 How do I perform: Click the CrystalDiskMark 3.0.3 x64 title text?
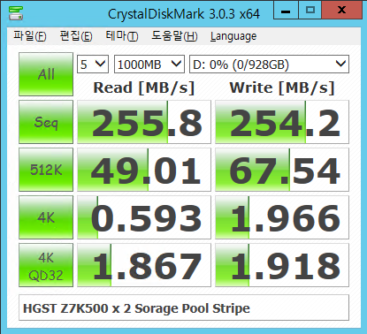point(184,14)
